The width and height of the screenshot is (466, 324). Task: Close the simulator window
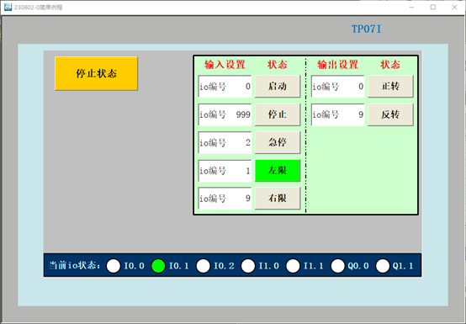coord(454,7)
